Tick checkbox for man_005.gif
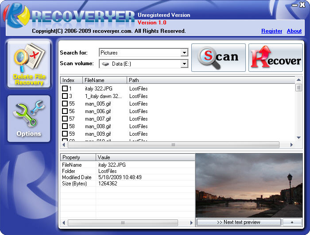The image size is (310, 235). (65, 104)
